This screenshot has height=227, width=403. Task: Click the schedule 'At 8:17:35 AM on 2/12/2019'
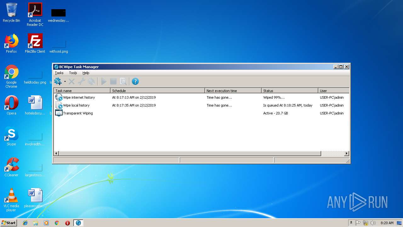click(x=134, y=105)
